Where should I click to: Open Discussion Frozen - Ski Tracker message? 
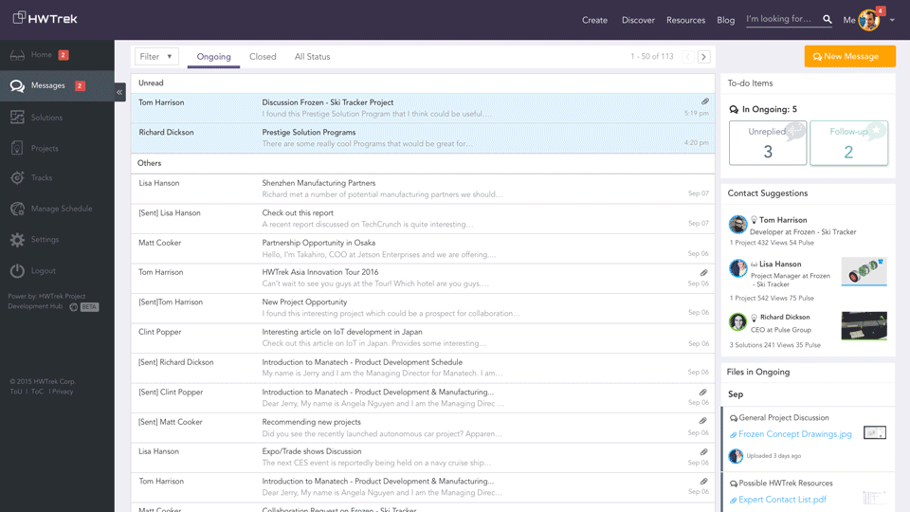pos(328,102)
